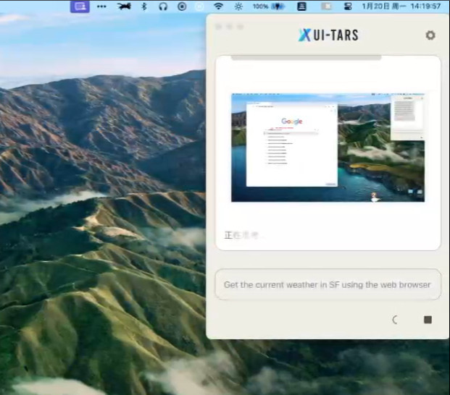Click the loading spinner beside stop button
450x395 pixels.
(395, 319)
